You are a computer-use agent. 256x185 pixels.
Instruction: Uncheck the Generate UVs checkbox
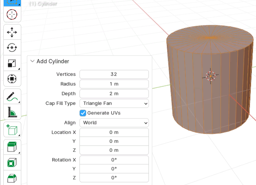point(83,113)
